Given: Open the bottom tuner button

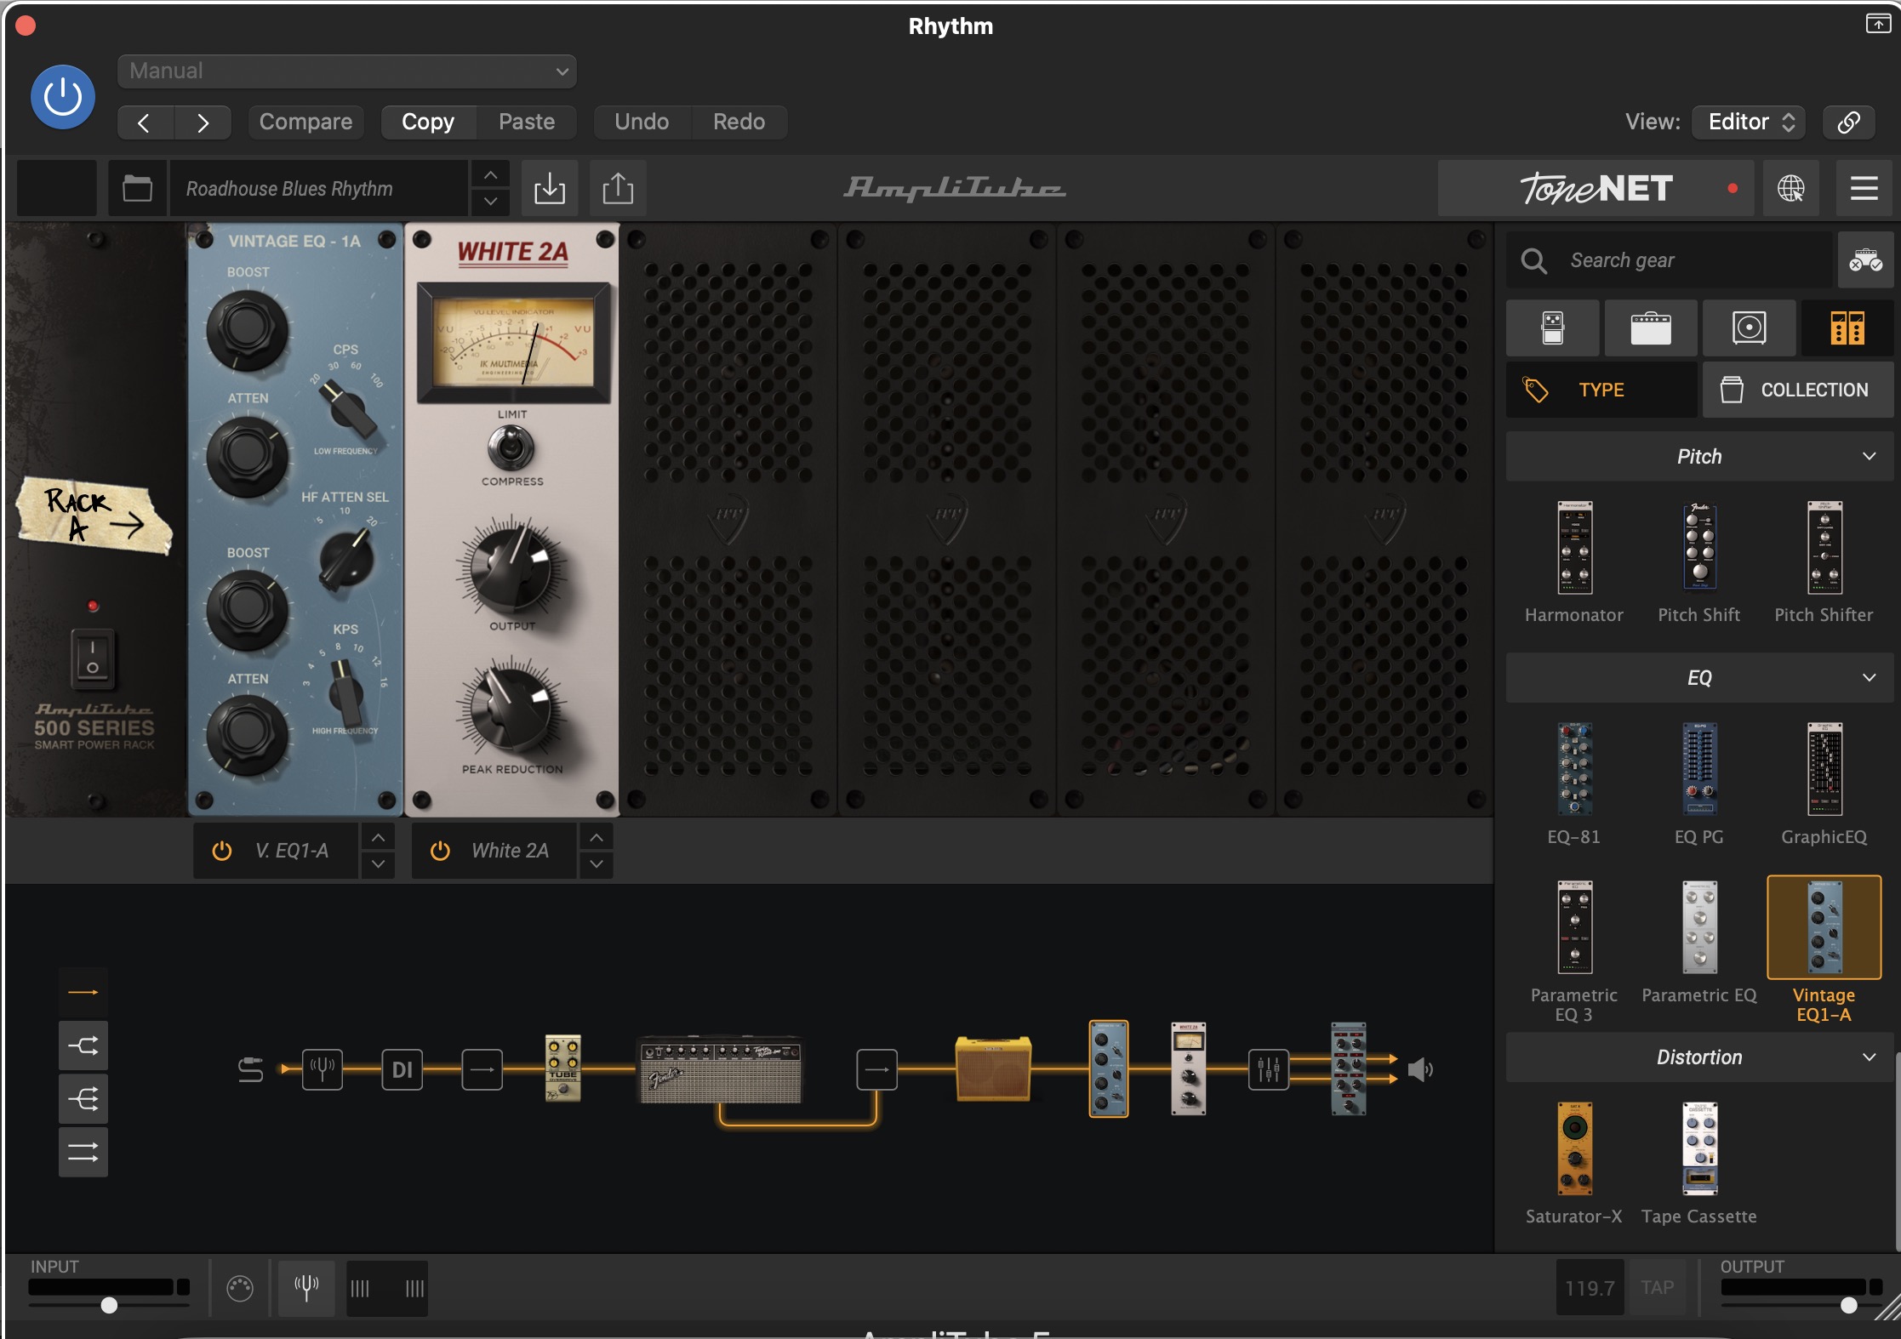Looking at the screenshot, I should [306, 1287].
